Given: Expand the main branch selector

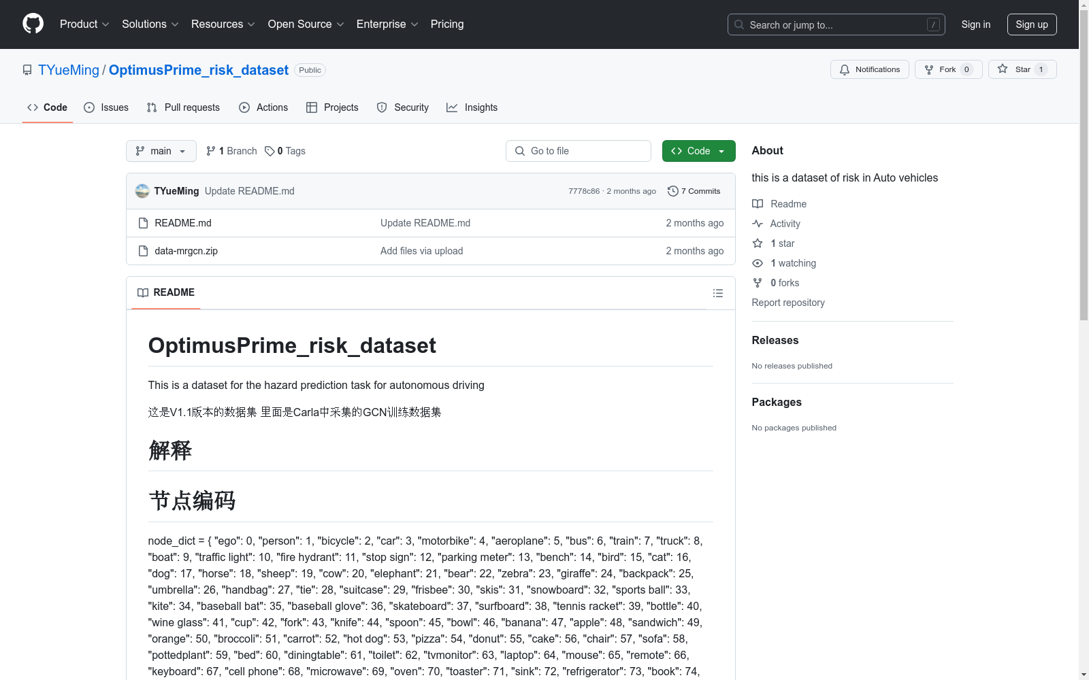Looking at the screenshot, I should (161, 151).
